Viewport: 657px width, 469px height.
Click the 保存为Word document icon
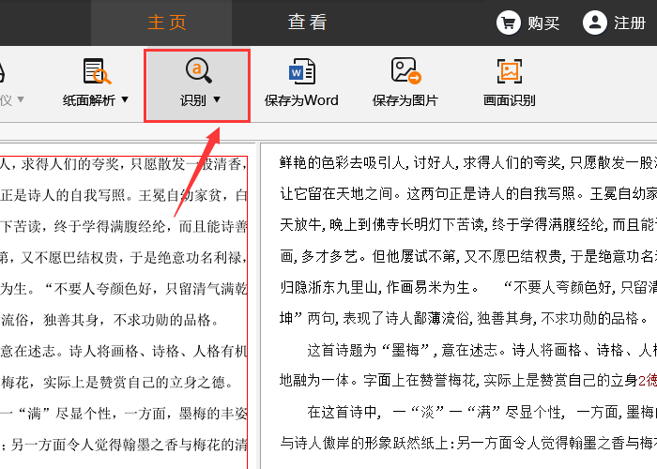point(301,71)
